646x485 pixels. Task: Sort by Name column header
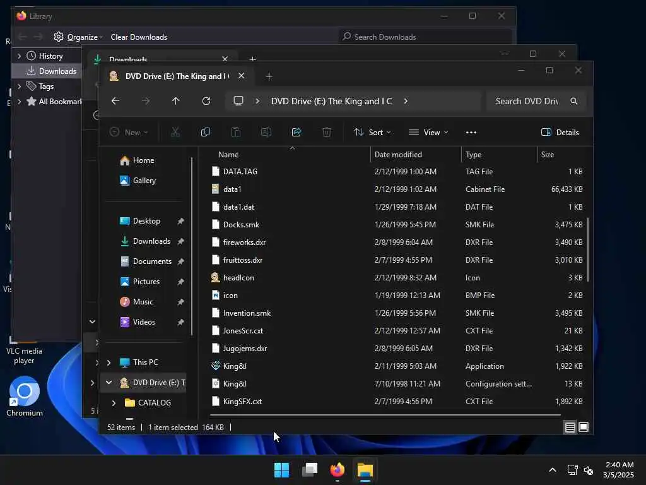tap(228, 155)
